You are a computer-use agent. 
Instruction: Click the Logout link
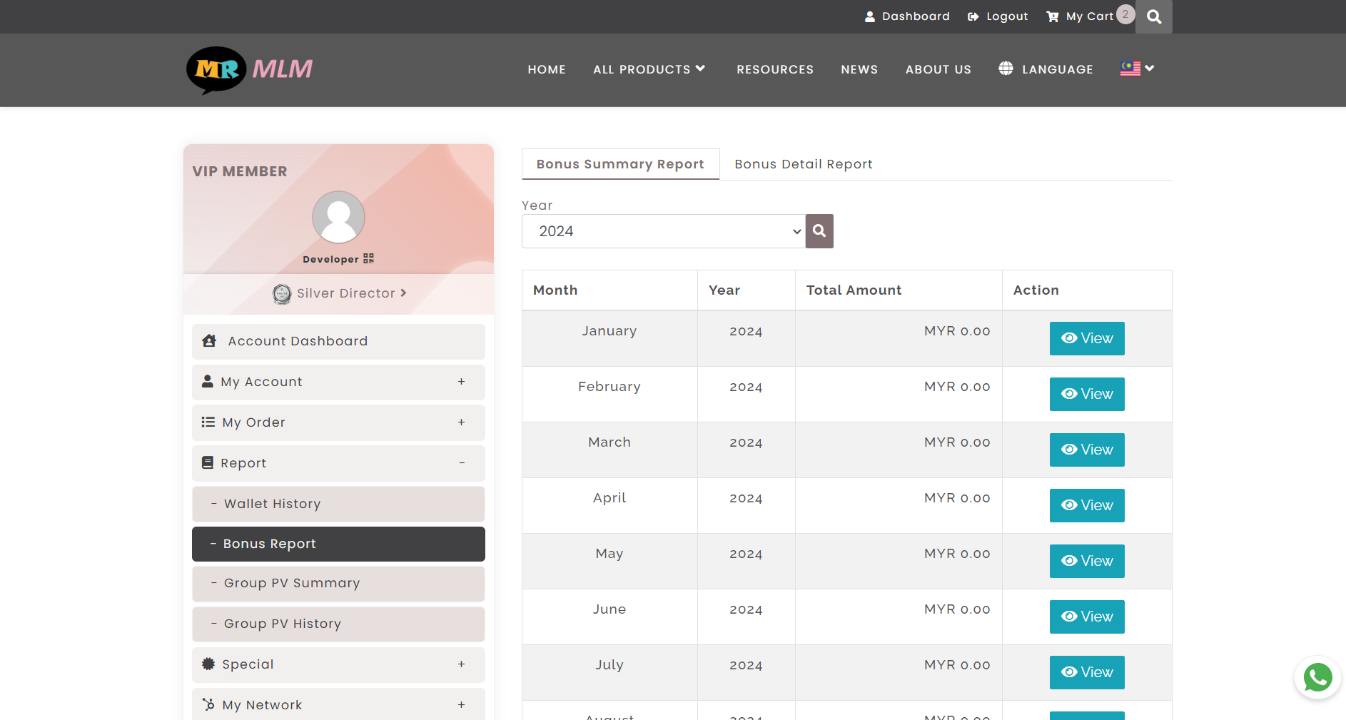998,16
